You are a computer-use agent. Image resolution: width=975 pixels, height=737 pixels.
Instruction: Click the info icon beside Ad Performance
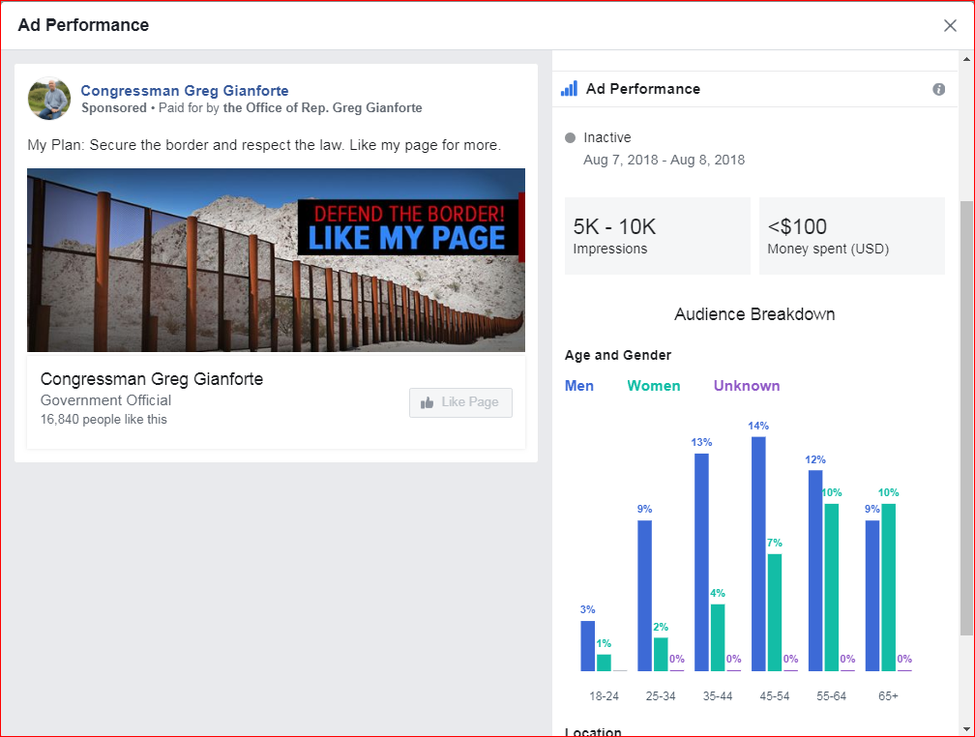point(938,90)
